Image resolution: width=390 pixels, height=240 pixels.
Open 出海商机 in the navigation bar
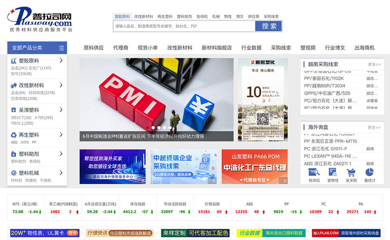pyautogui.click(x=364, y=48)
